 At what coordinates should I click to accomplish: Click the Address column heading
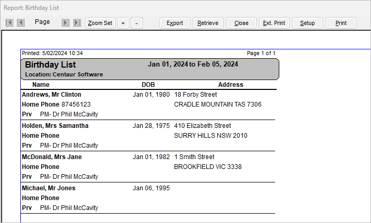pos(231,85)
